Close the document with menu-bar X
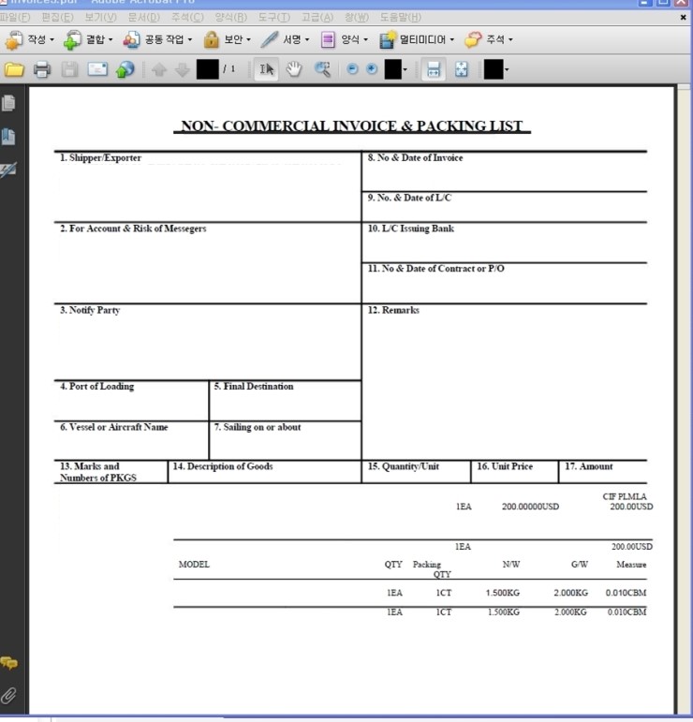Viewport: 693px width, 722px height. point(684,18)
